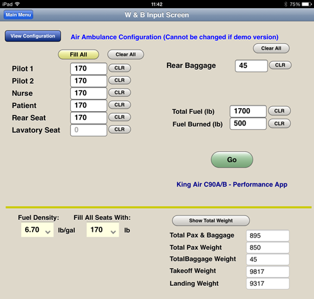Edit the Rear Baggage field

click(x=251, y=66)
